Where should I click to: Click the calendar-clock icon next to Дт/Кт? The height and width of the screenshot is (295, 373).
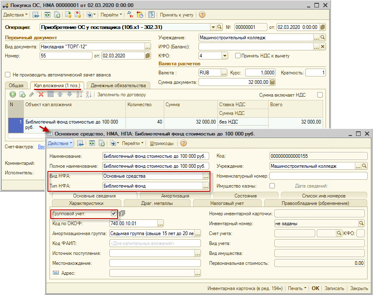click(139, 14)
